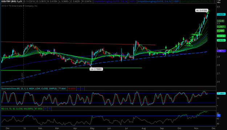Click the 30 box in the RSI header
This screenshot has height=130, width=227.
pos(45,109)
